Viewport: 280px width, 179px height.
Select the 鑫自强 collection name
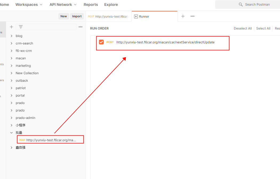21,148
